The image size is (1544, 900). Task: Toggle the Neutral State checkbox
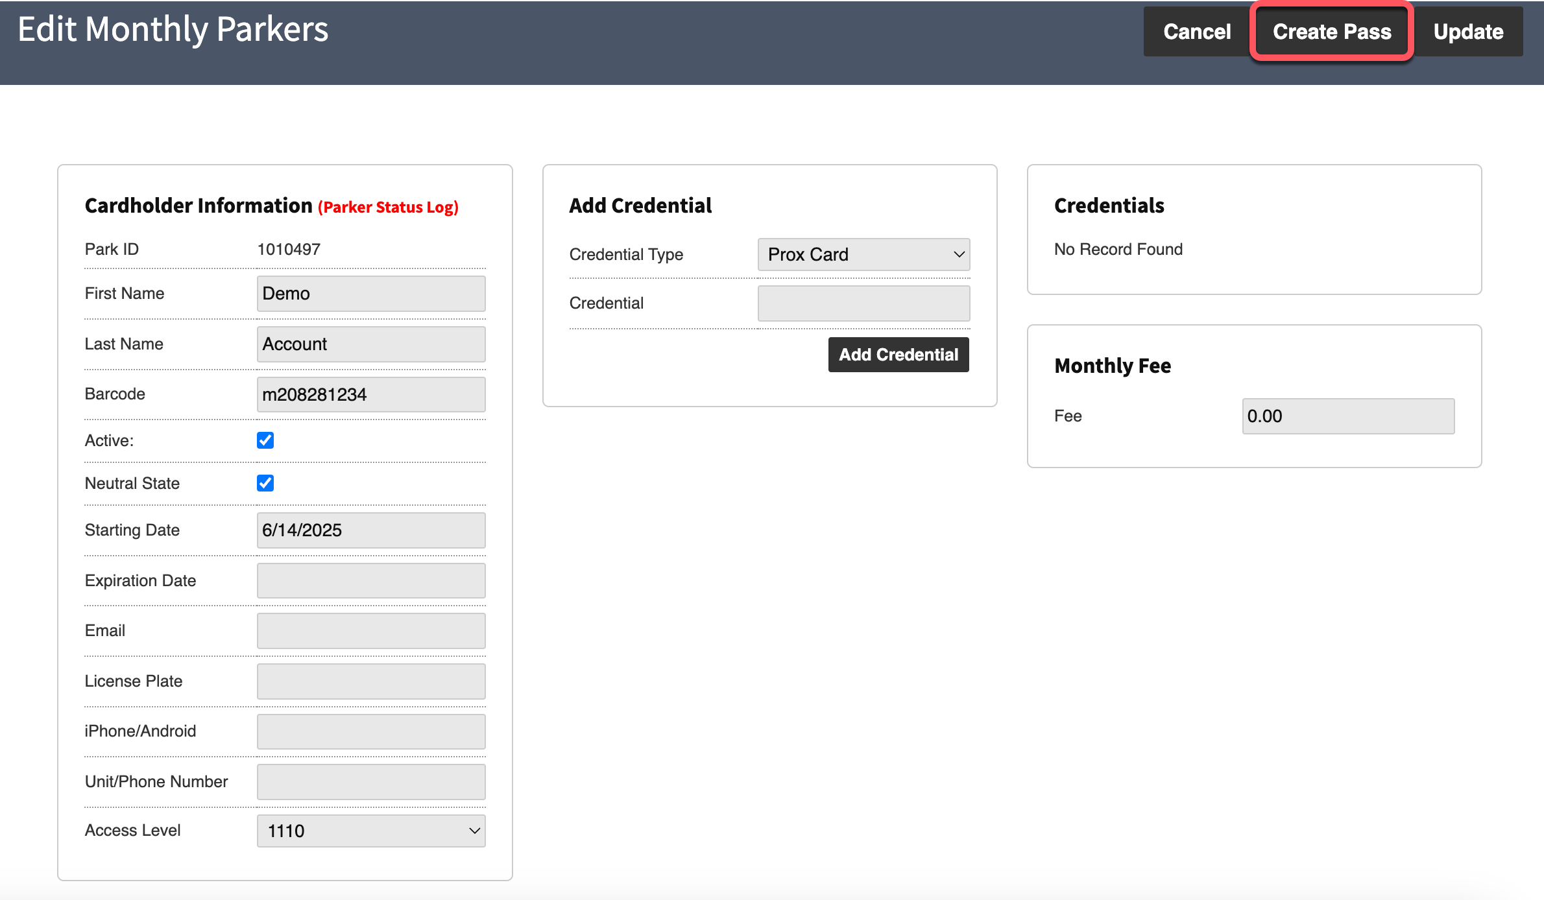coord(265,483)
